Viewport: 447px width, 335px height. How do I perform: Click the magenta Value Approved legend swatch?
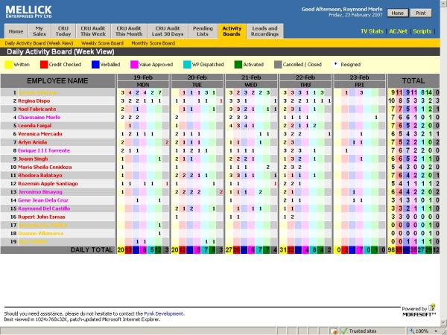[x=134, y=65]
